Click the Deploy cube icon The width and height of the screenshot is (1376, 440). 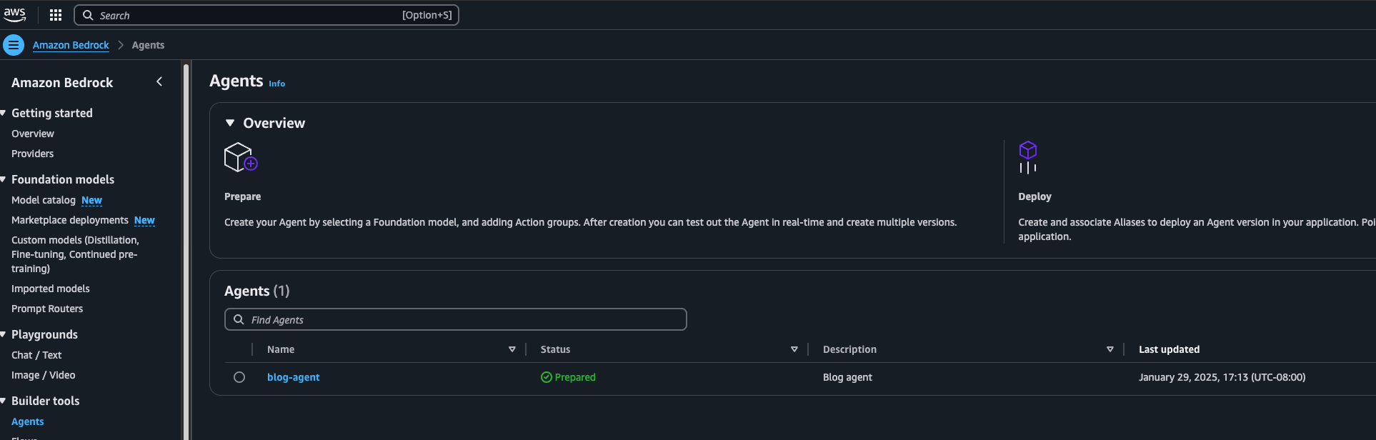click(1028, 157)
